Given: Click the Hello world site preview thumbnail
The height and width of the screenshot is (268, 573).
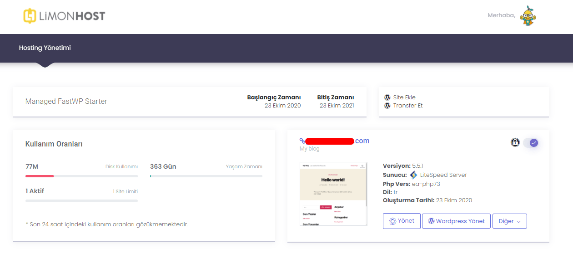Looking at the screenshot, I should (x=333, y=194).
